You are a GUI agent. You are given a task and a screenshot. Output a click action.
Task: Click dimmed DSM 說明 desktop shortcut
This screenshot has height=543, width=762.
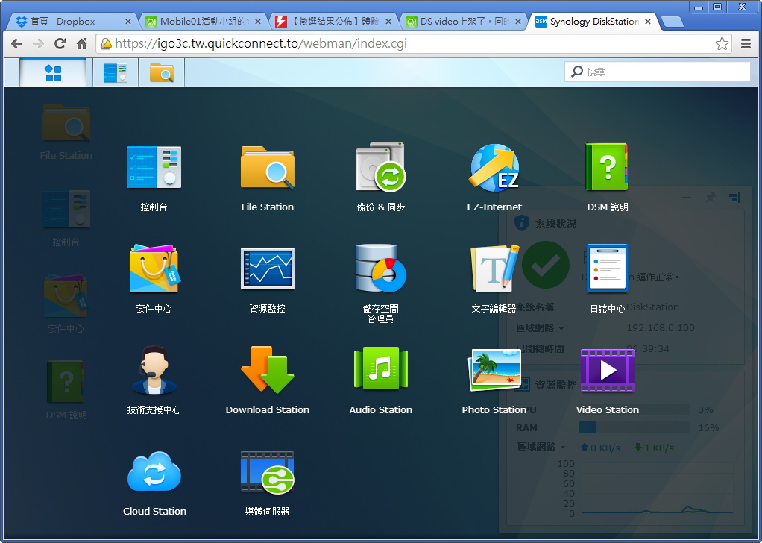click(66, 381)
